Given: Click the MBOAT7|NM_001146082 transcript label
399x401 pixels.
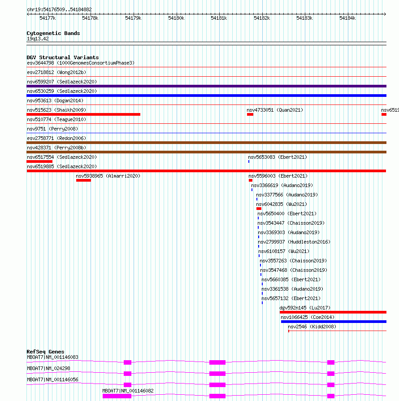Looking at the screenshot, I should tap(128, 391).
